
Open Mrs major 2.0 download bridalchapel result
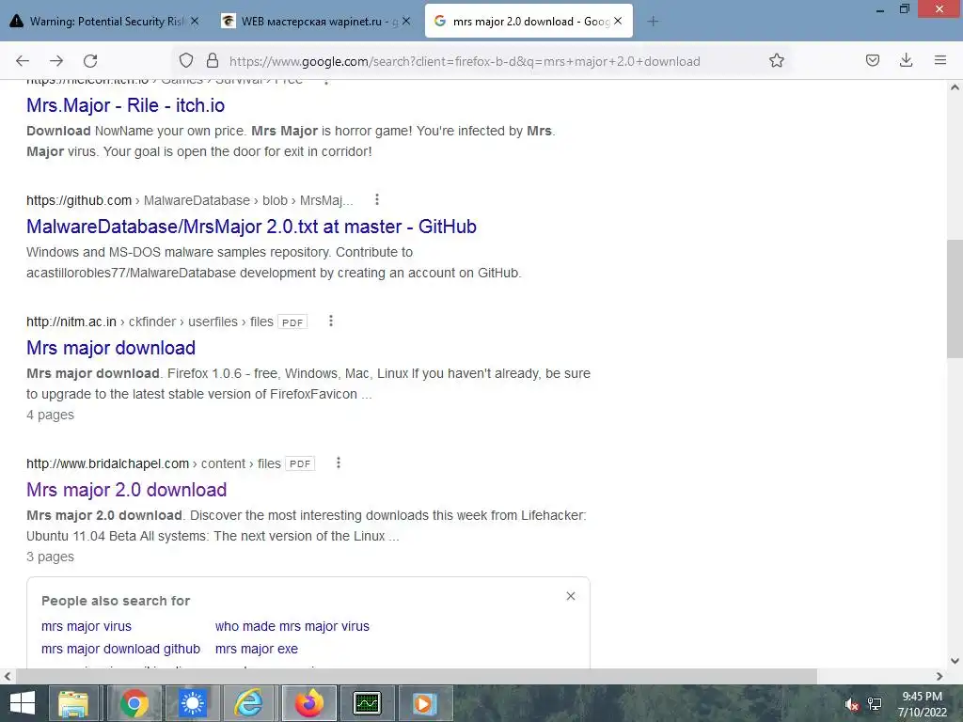(127, 490)
